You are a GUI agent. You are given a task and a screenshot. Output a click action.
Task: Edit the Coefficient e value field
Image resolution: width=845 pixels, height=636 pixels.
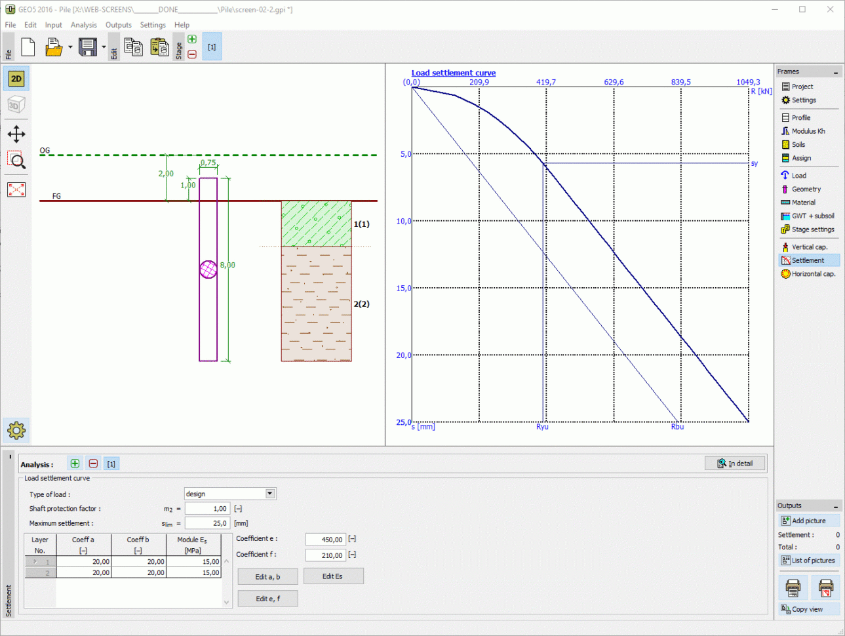point(324,539)
